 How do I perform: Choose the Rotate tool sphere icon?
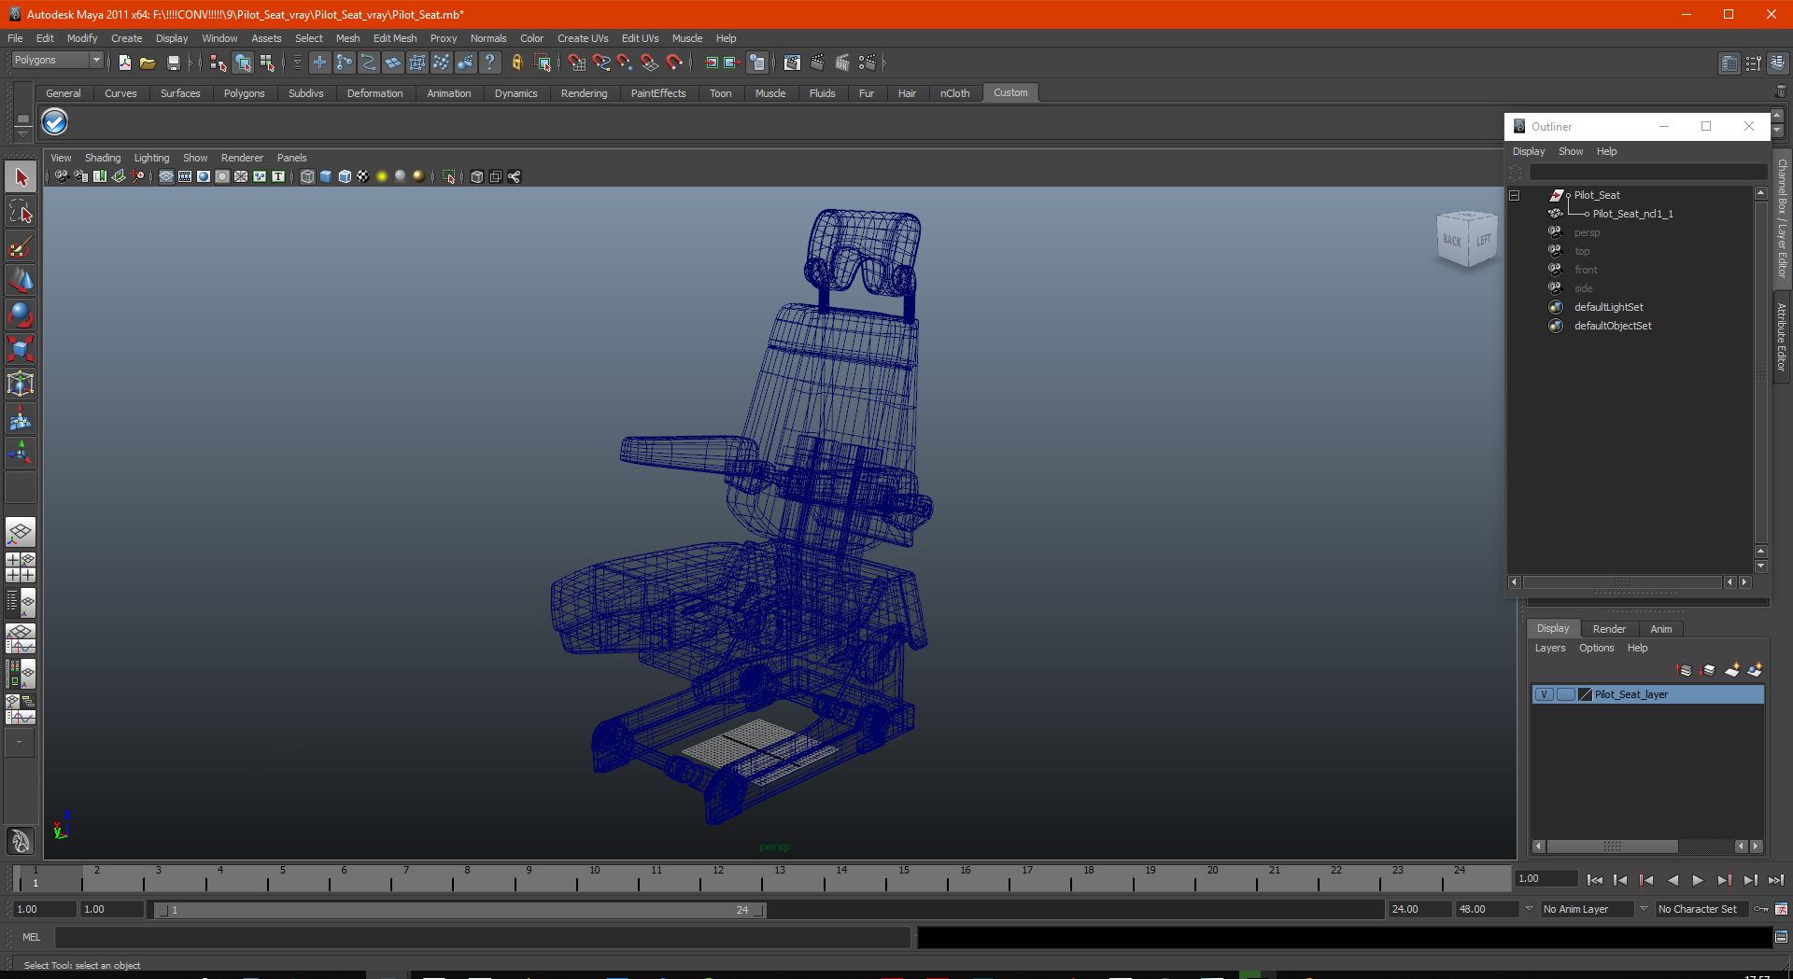click(x=21, y=315)
